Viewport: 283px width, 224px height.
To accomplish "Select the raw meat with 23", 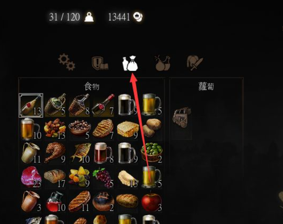I will tap(31, 177).
